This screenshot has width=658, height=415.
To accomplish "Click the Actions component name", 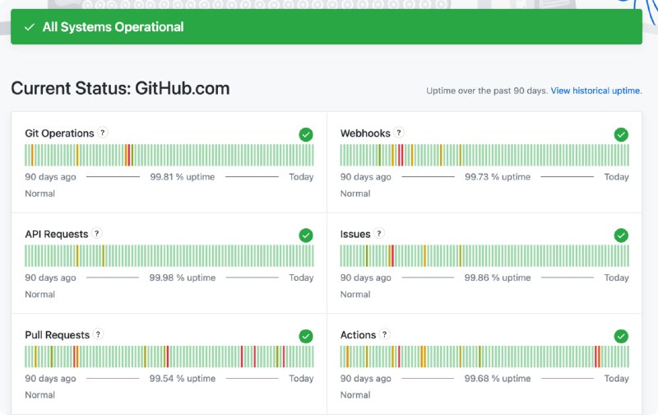I will click(x=358, y=335).
